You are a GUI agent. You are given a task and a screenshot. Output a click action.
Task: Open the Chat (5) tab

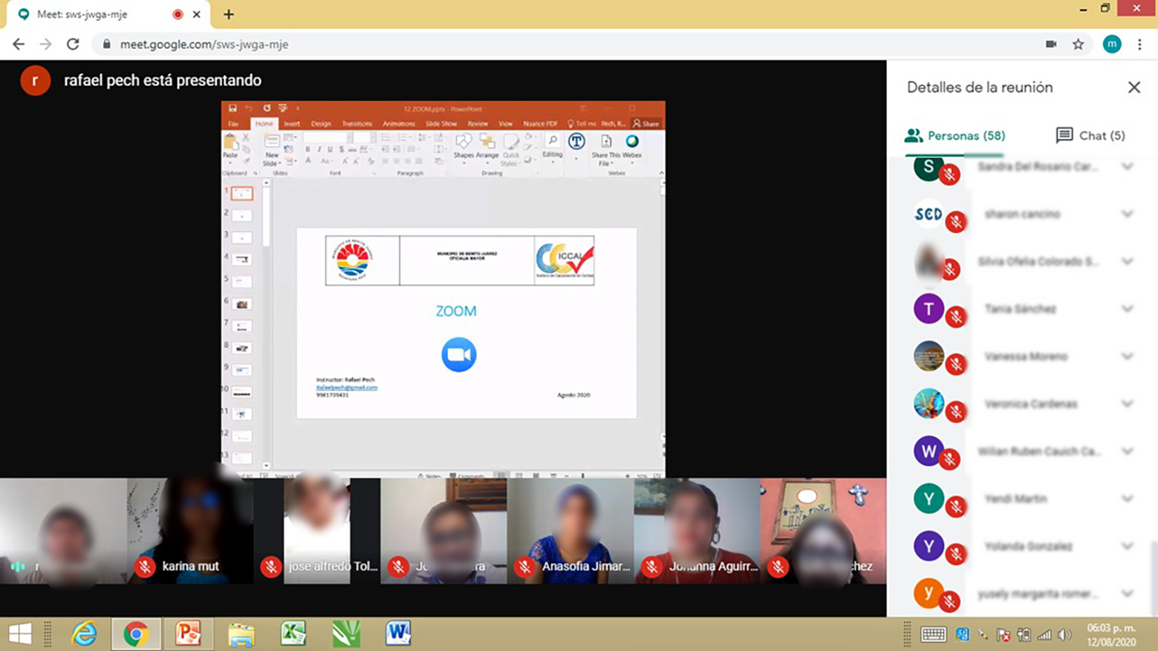[x=1090, y=136]
